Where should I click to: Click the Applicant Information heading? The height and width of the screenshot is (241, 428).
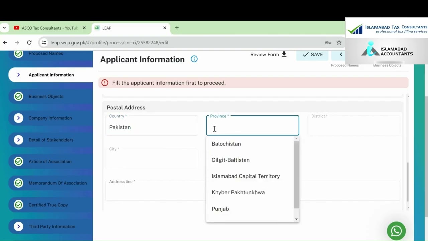coord(142,59)
